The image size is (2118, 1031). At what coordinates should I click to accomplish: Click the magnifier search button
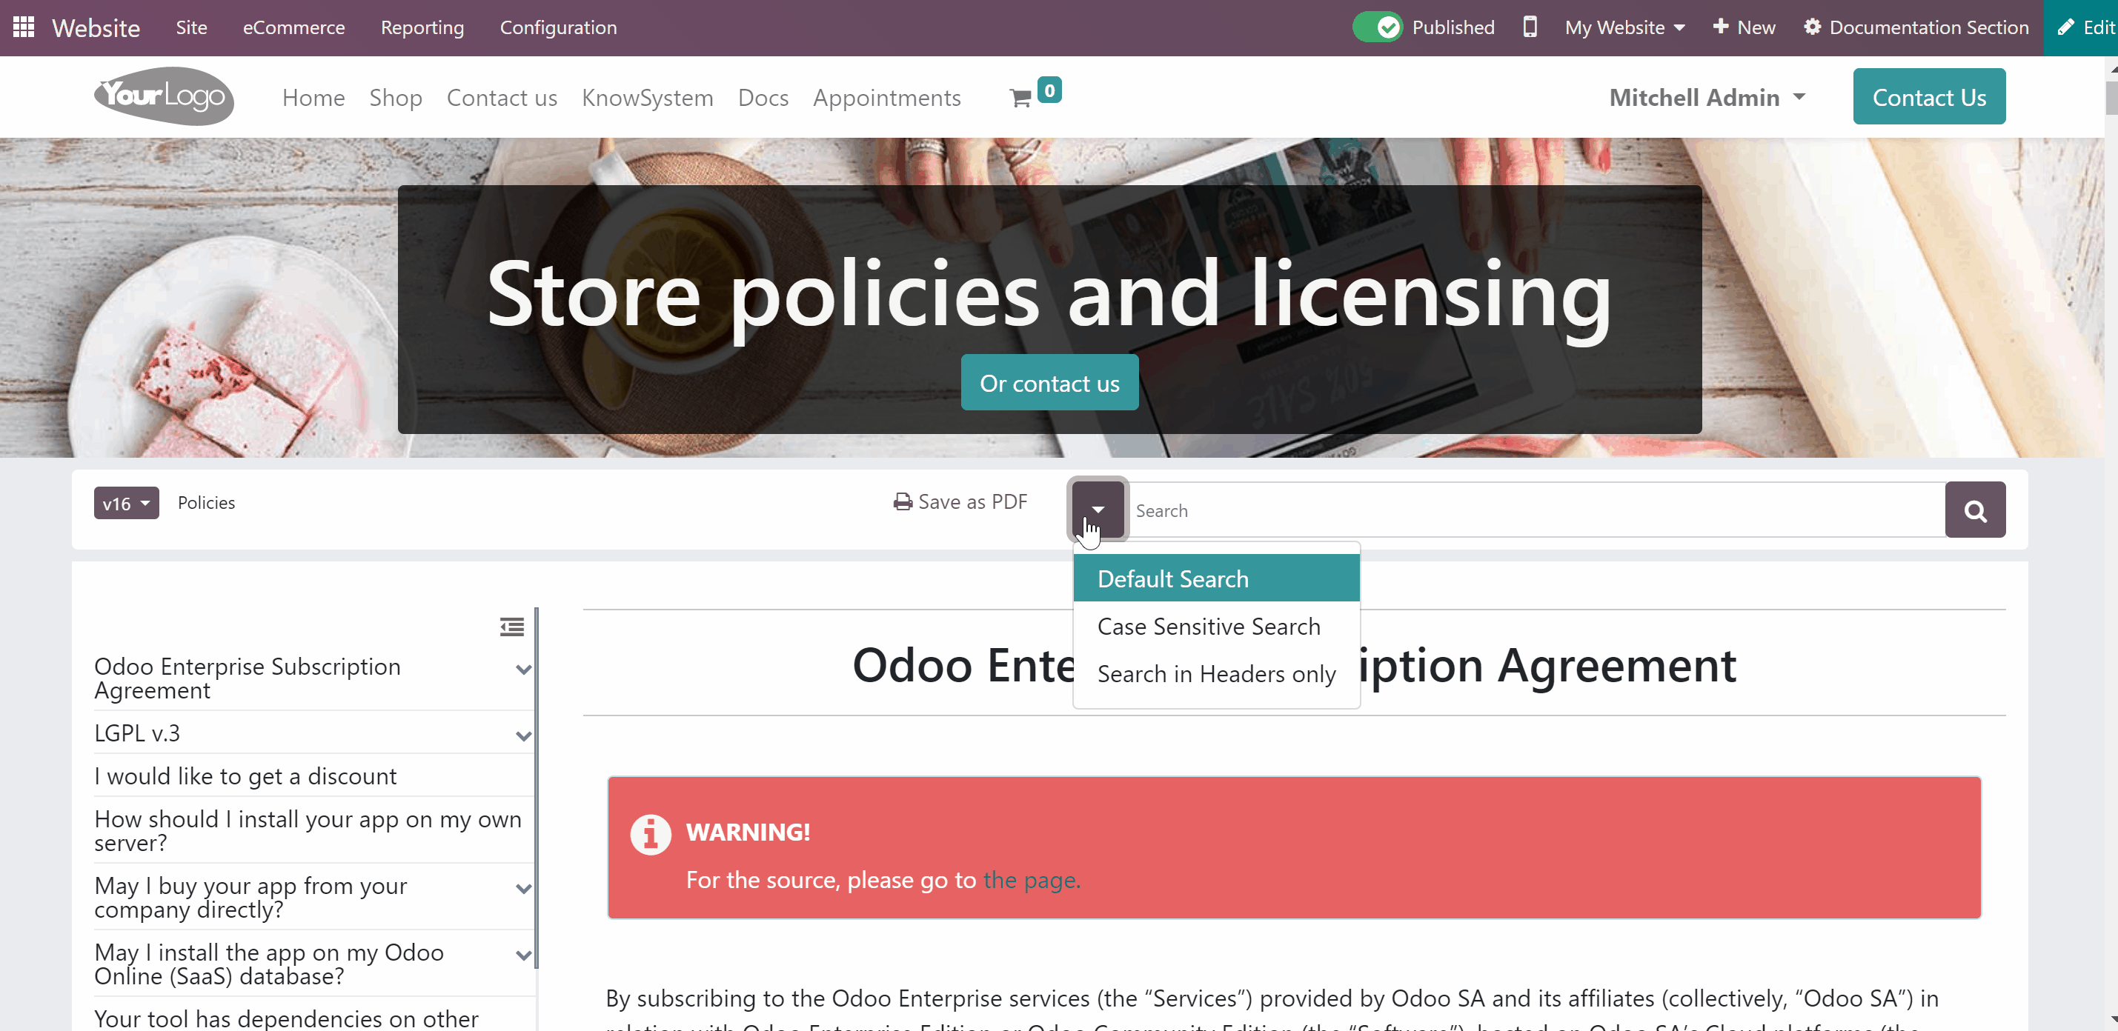(x=1975, y=510)
